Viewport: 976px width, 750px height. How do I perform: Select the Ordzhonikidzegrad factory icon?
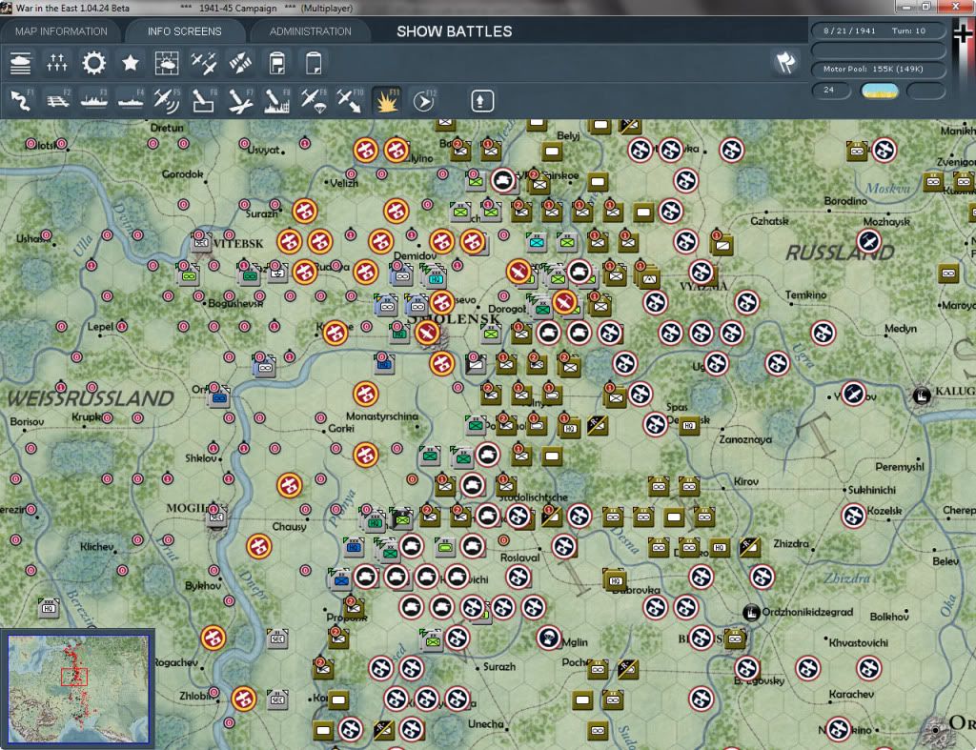[751, 612]
